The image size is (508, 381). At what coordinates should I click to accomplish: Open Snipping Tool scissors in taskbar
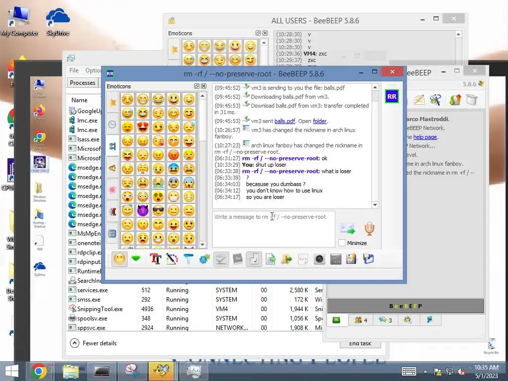pos(131,371)
